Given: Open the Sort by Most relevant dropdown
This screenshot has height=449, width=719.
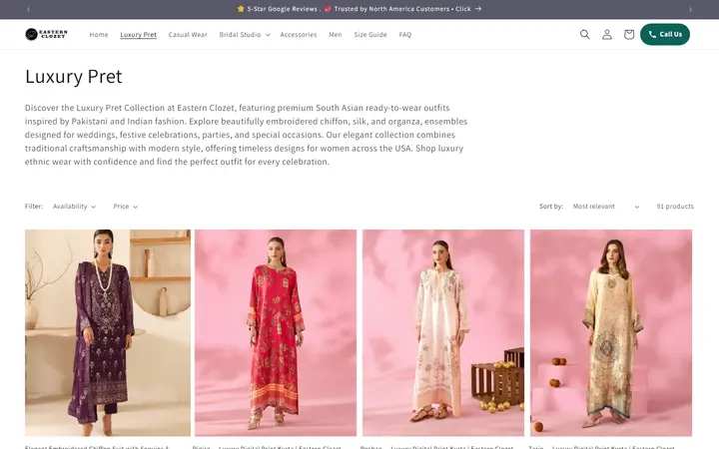Looking at the screenshot, I should tap(606, 207).
